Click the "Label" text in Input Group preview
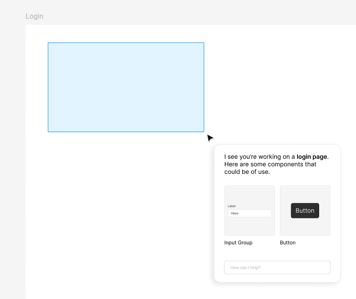The image size is (356, 299). [x=232, y=206]
